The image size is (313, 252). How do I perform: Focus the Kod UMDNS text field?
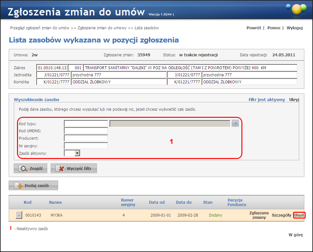pos(86,131)
